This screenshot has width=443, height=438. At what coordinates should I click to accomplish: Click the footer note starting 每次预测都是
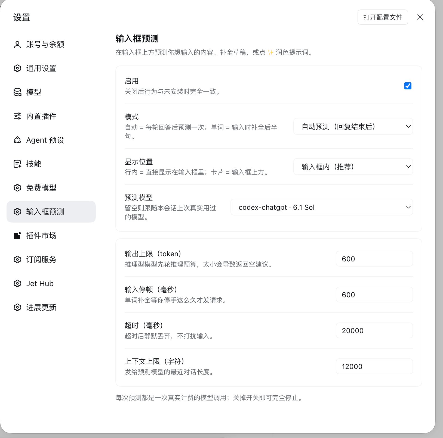[209, 398]
